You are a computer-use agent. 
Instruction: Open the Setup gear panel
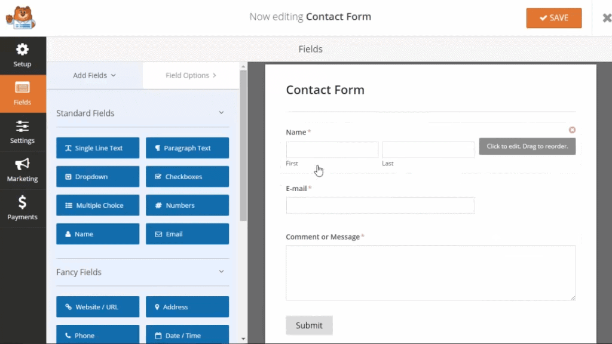[x=22, y=55]
